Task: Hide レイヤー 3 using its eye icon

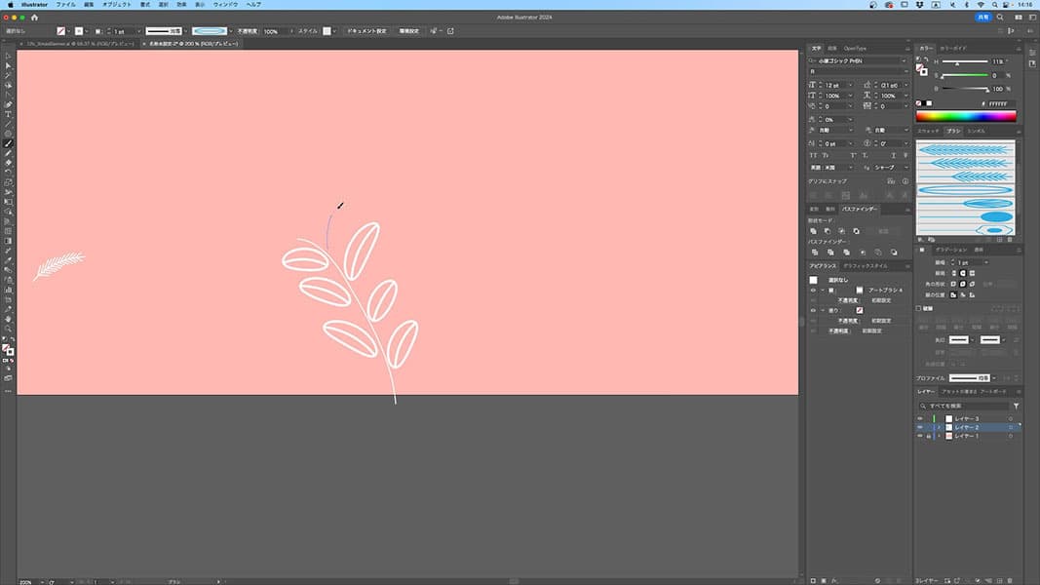Action: 920,418
